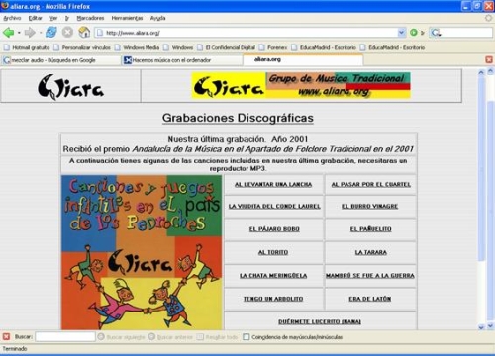
Task: Click the green Back arrow button
Action: click(8, 33)
